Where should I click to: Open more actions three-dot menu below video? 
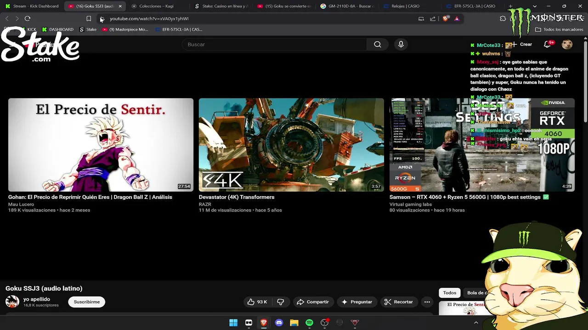427,302
